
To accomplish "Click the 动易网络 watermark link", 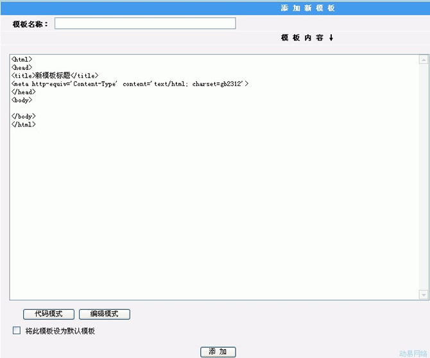I will 413,353.
